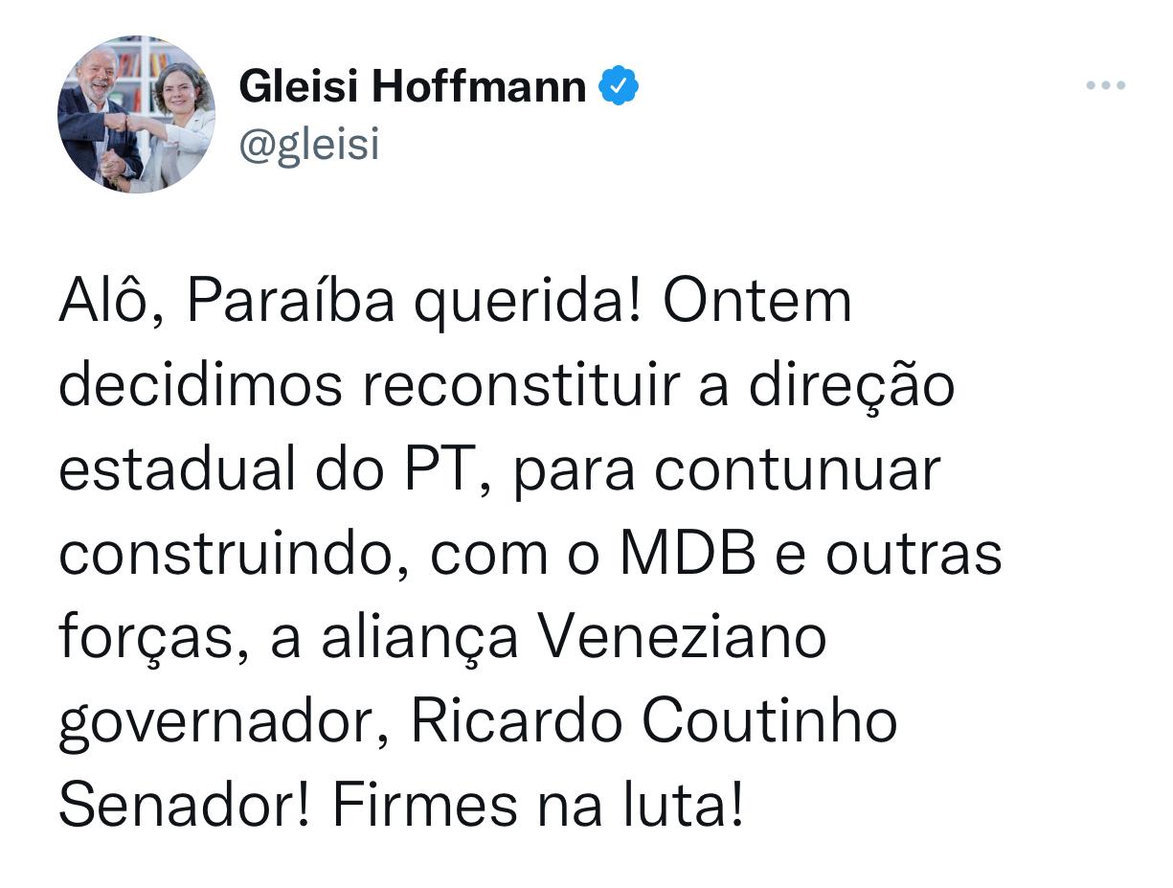Open Gleisi Hoffmann's profile picture
This screenshot has height=888, width=1173.
point(136,115)
